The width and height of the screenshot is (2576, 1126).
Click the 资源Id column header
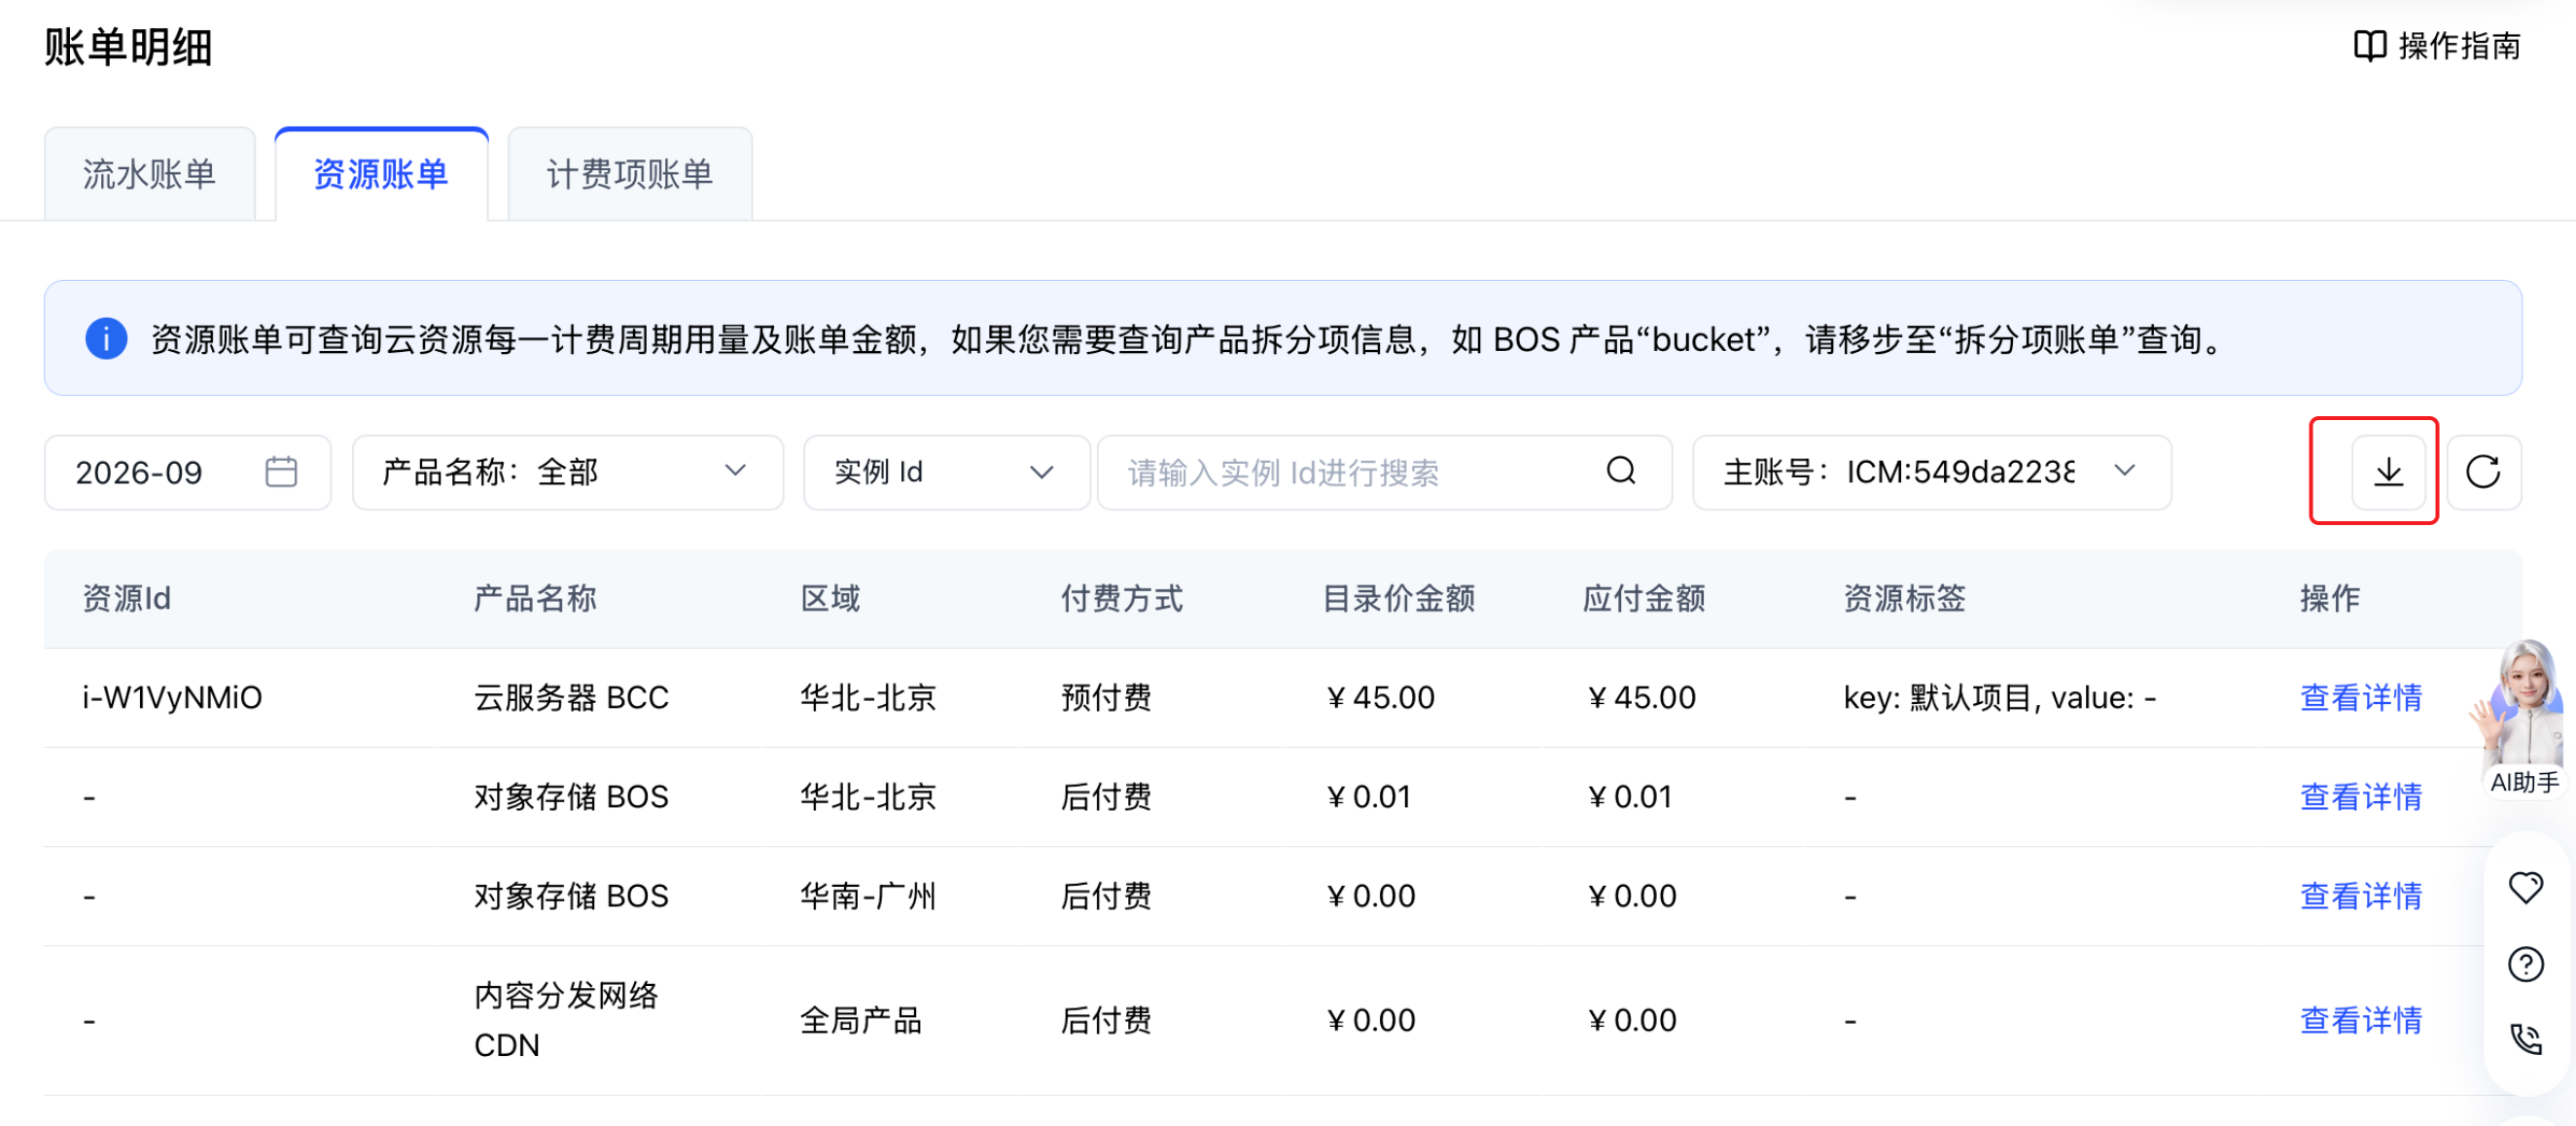click(x=127, y=598)
